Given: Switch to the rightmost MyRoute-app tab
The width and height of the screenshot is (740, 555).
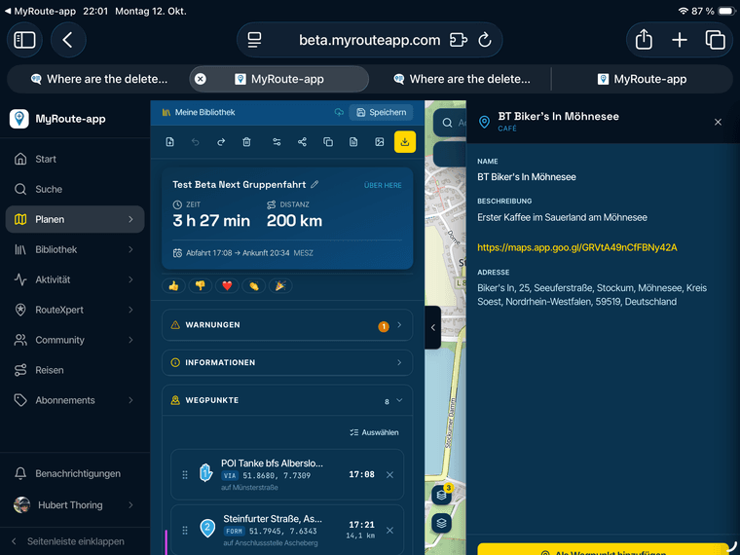Looking at the screenshot, I should point(642,79).
